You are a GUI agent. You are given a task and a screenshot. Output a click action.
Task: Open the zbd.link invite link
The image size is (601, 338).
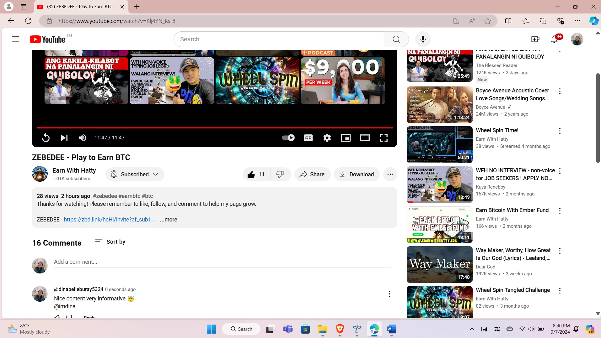click(x=110, y=220)
